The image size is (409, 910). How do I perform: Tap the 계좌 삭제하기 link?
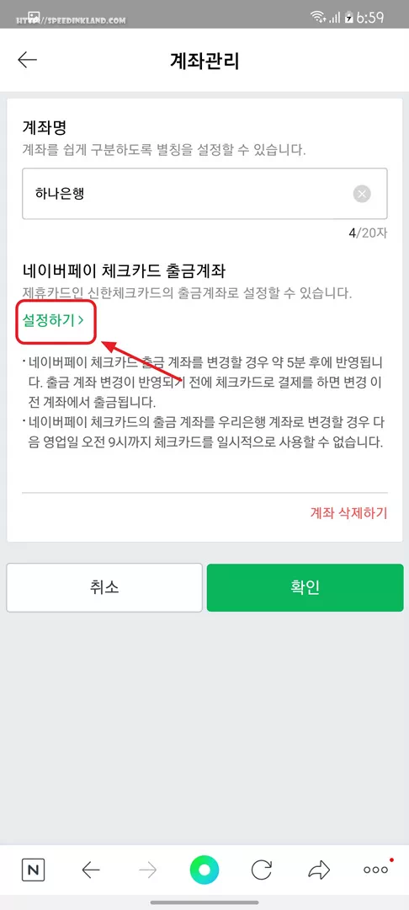[x=348, y=513]
